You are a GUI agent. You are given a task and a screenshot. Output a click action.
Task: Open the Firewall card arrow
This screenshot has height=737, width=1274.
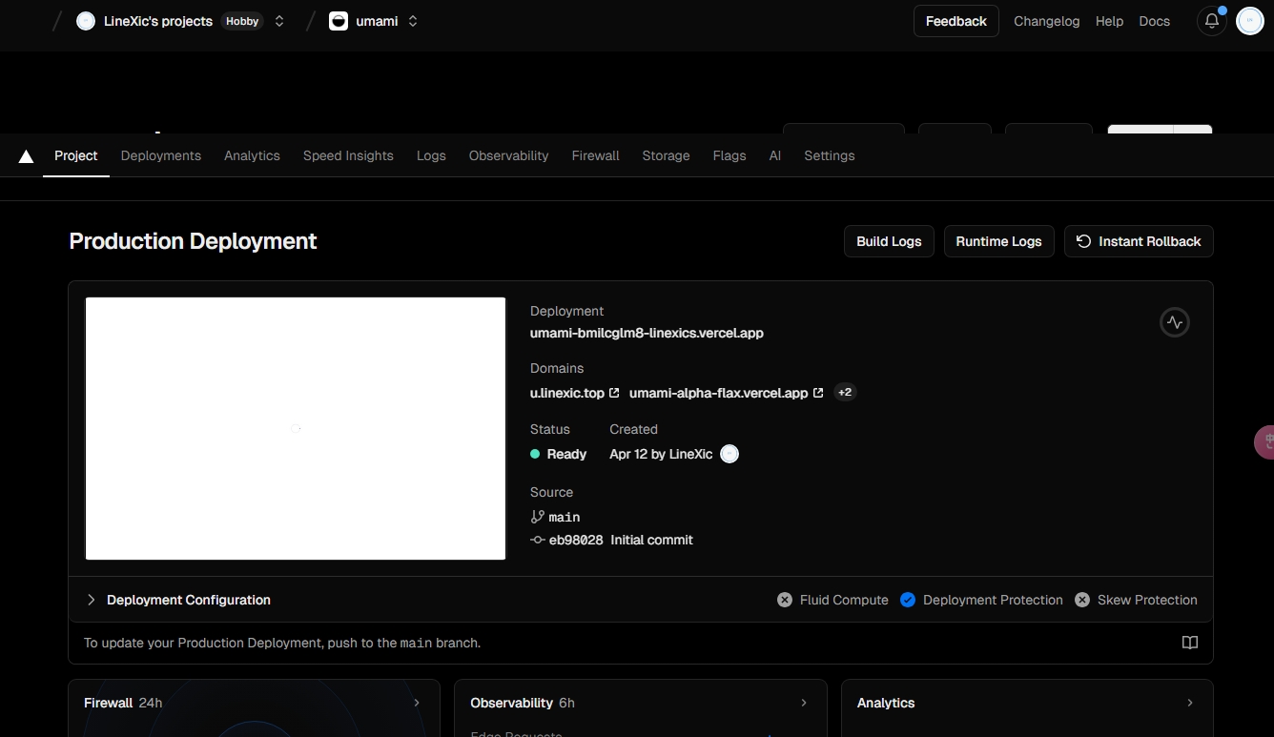tap(417, 703)
